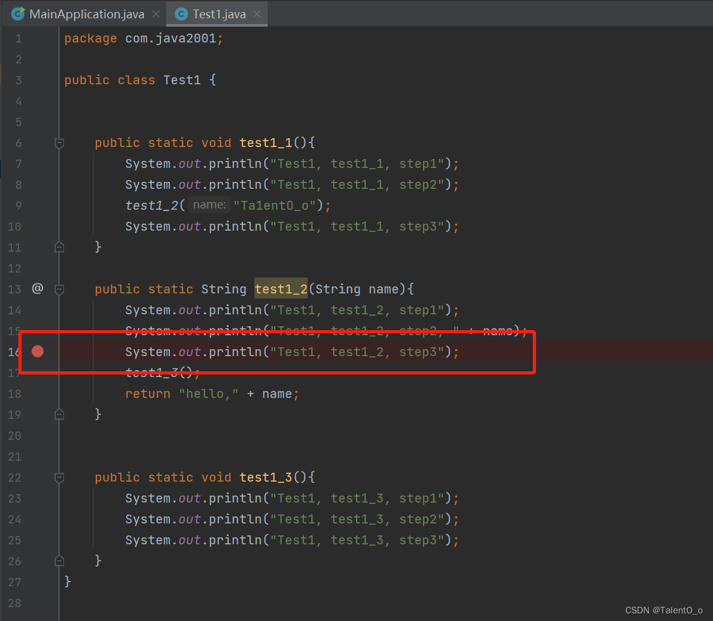
Task: Click the "Test1, test1_1, step1" string
Action: (357, 164)
